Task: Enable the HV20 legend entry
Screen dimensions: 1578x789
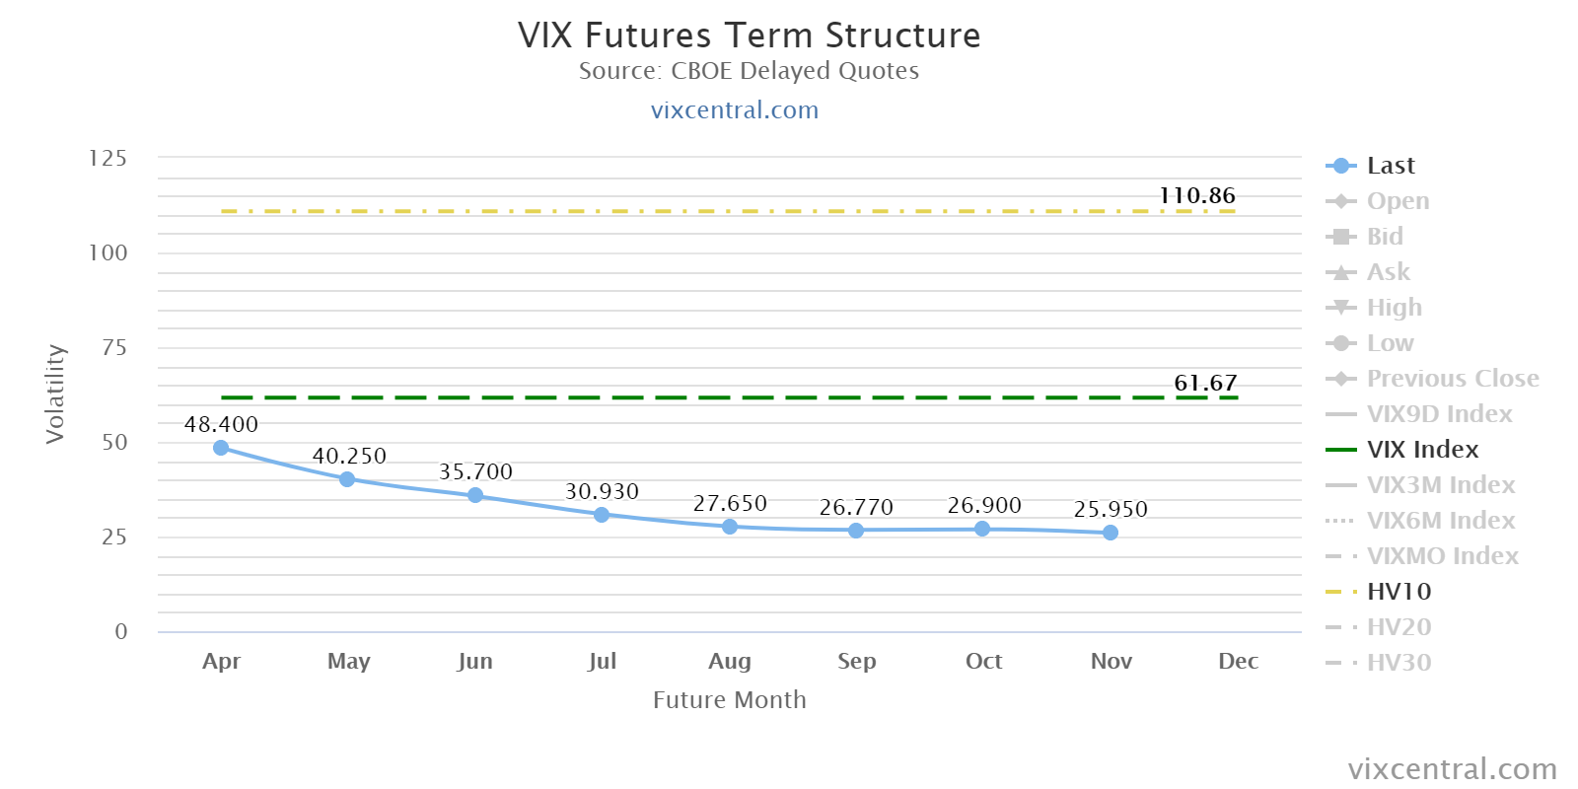Action: (x=1379, y=627)
